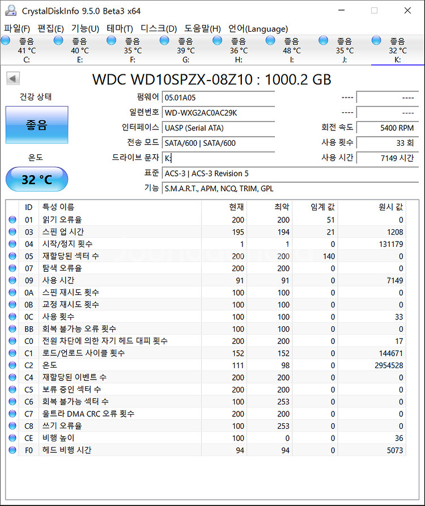Click status dot for C5 보류 중인 섹터 수
The image size is (425, 506).
pyautogui.click(x=12, y=389)
